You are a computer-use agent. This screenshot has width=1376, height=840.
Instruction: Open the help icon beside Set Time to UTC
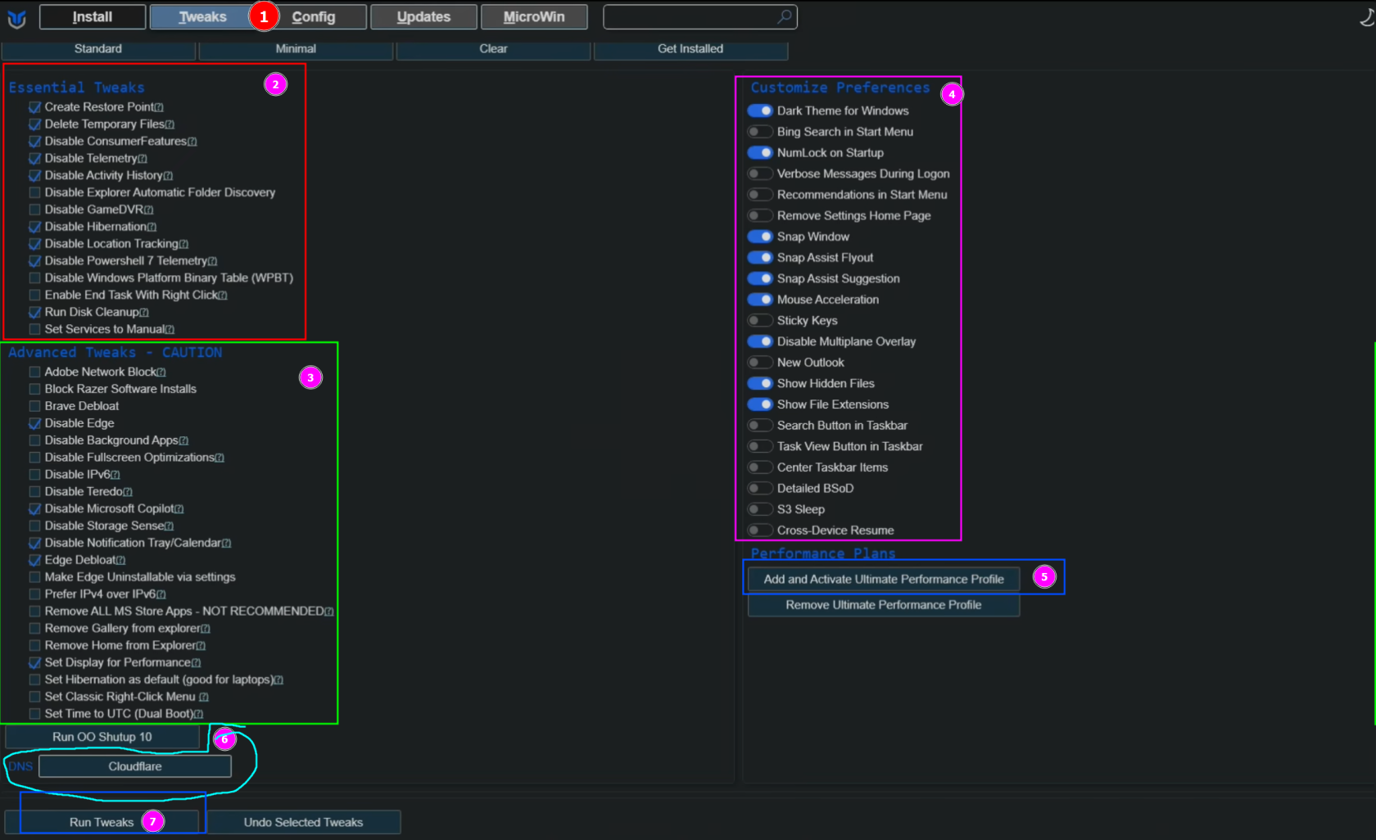[x=198, y=715]
